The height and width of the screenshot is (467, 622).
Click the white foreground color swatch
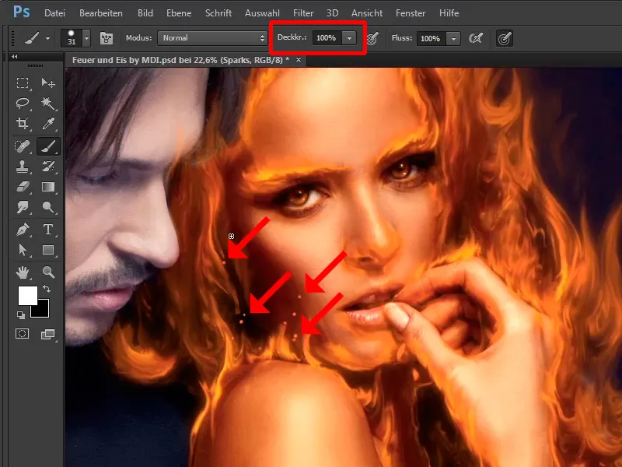27,296
